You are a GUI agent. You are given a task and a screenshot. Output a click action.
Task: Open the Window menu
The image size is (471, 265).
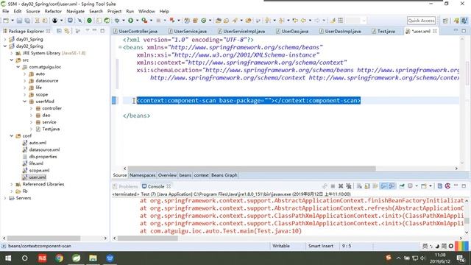tap(146, 11)
